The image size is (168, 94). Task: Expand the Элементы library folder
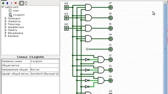click(x=6, y=21)
